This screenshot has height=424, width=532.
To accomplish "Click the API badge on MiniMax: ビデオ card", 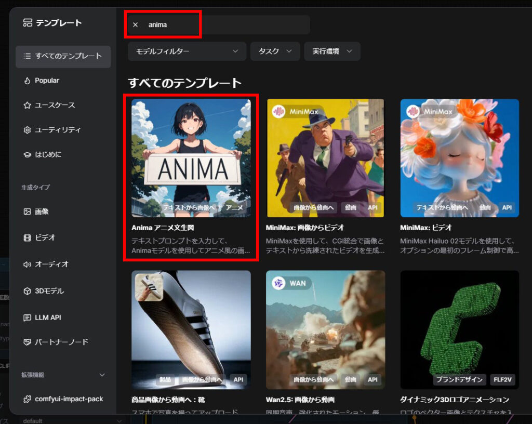I will click(507, 207).
